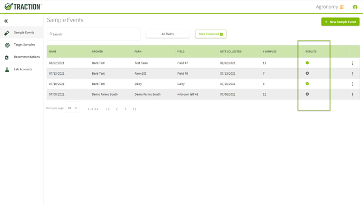The image size is (363, 205).
Task: Sort by Results column header
Action: pos(311,51)
